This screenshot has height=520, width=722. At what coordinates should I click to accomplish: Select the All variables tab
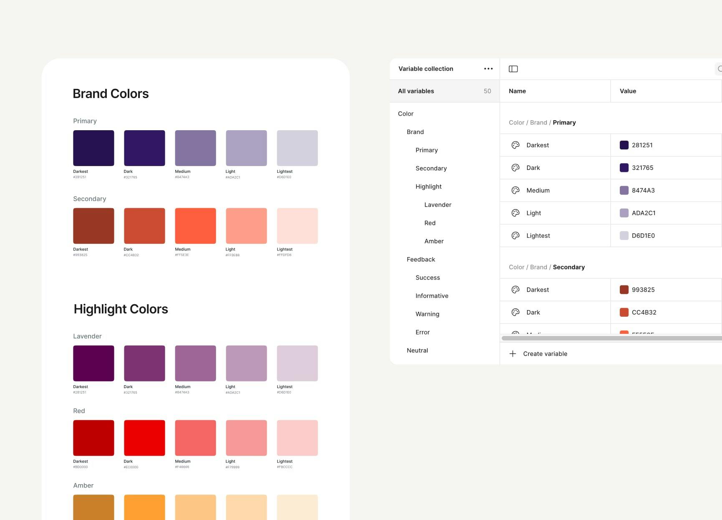[416, 91]
